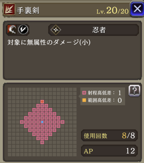Screen dimensions: 144x163
Task: Select the rightmost pink range tile
Action: click(x=62, y=122)
